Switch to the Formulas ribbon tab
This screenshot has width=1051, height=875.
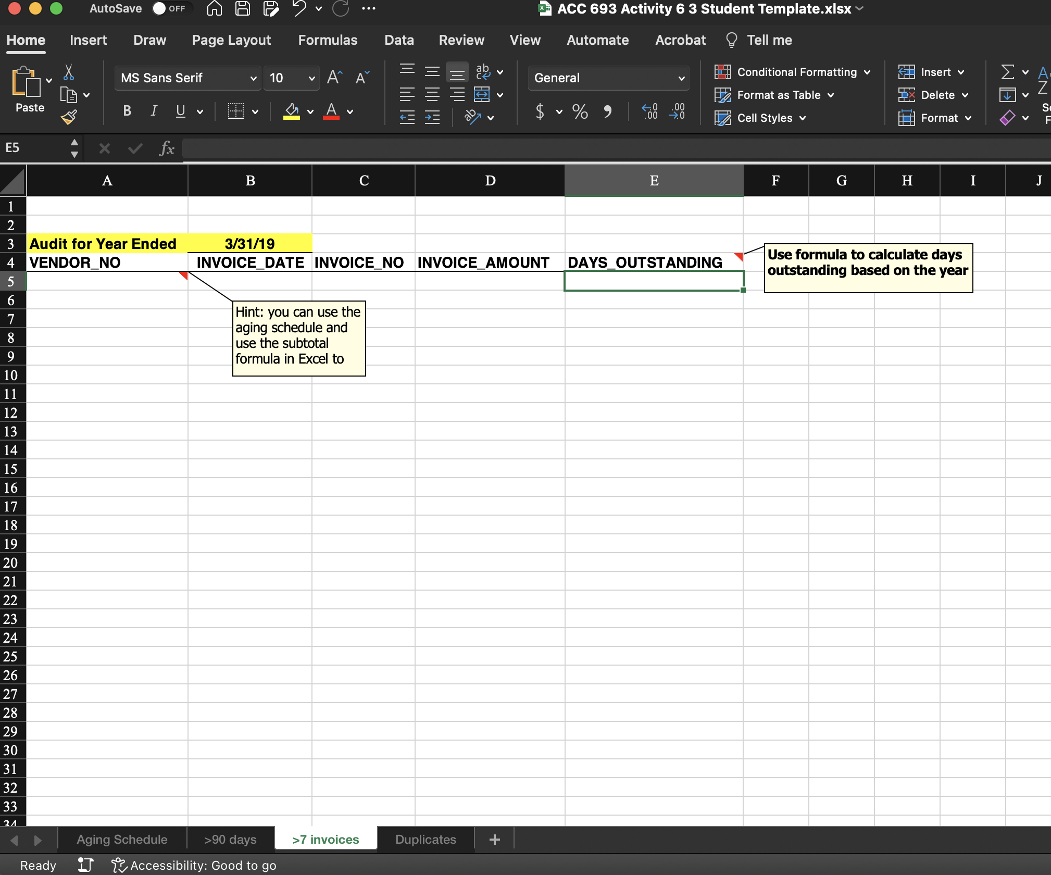(328, 40)
